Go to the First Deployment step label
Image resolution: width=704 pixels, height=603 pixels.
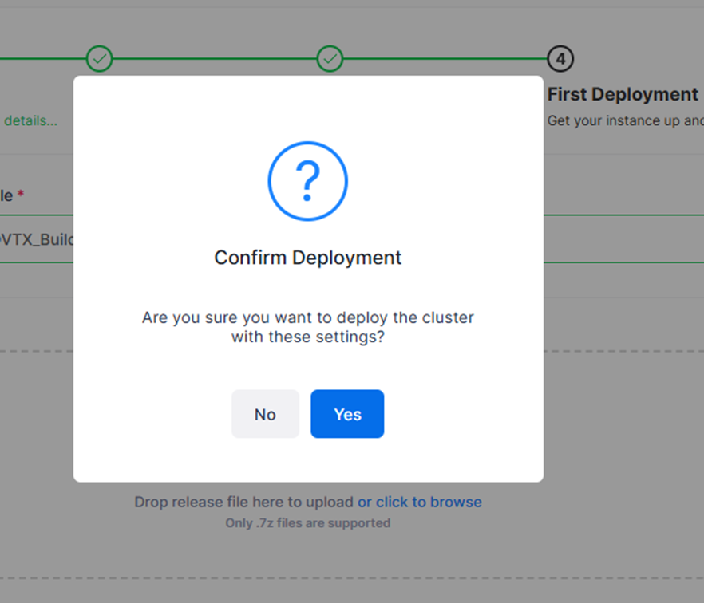coord(623,94)
